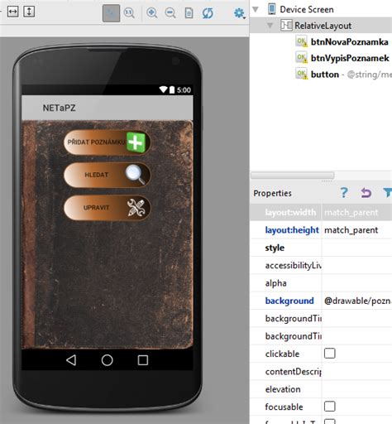
Task: Tap the Android home circle button
Action: coord(107,360)
